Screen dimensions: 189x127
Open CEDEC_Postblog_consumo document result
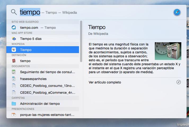click(x=48, y=86)
